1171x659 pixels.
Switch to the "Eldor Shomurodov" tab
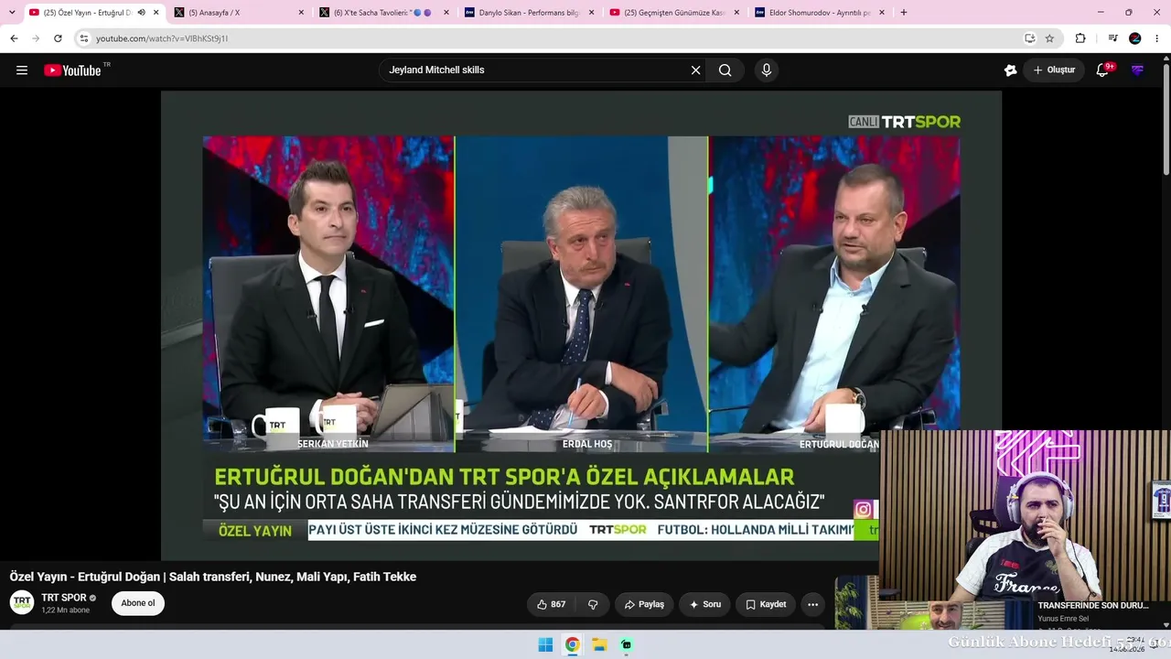tap(820, 13)
